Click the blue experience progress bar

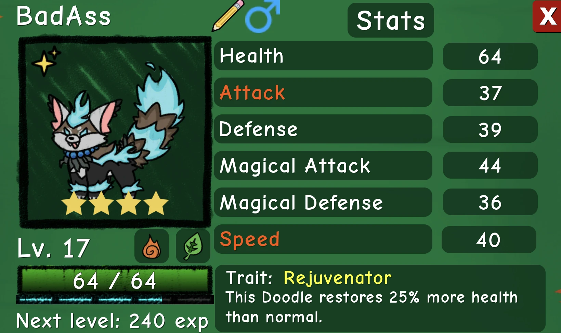pyautogui.click(x=115, y=300)
